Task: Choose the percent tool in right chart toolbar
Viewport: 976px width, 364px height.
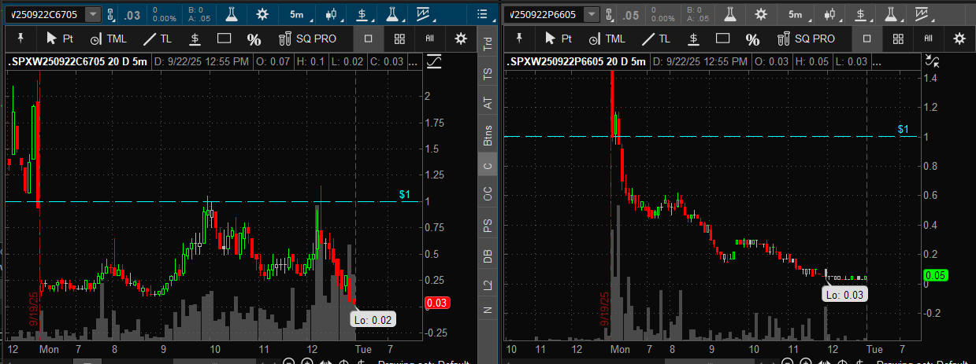Action: [753, 39]
